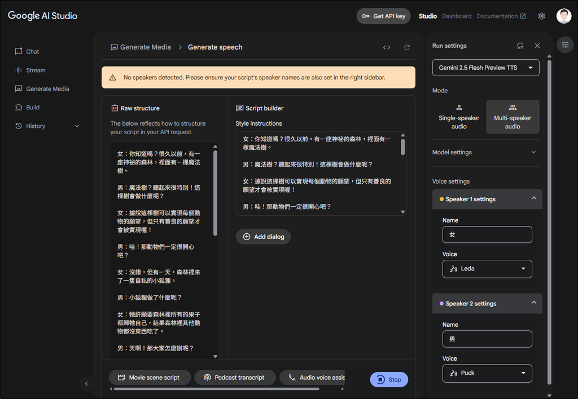Image resolution: width=578 pixels, height=399 pixels.
Task: Expand the Model settings section
Action: point(485,152)
